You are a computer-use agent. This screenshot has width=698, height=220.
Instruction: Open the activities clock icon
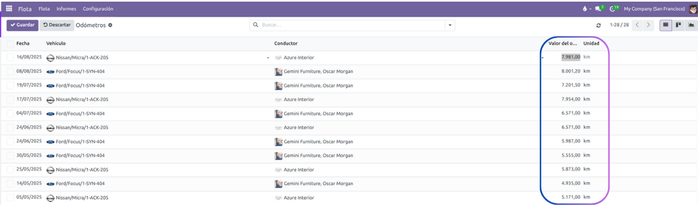pyautogui.click(x=613, y=9)
